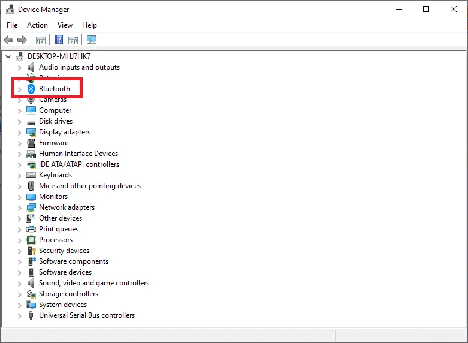Select the Other devices entry

pos(61,218)
